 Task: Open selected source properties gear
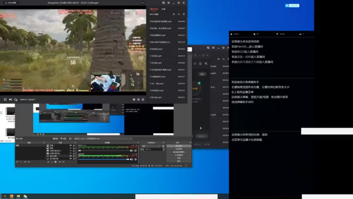click(56, 162)
